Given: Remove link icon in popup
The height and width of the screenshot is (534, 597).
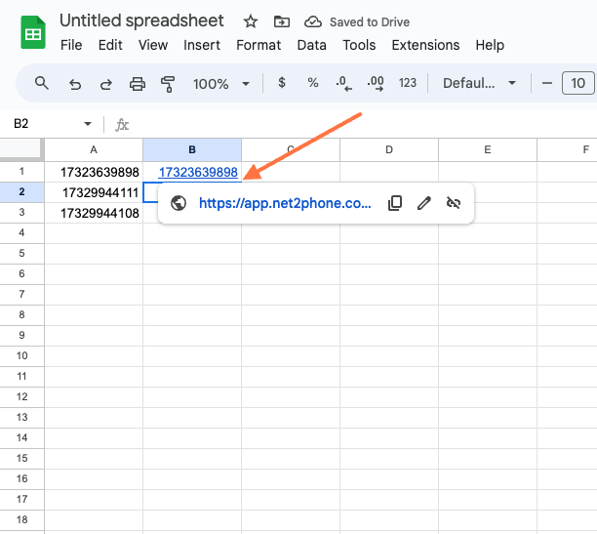Looking at the screenshot, I should (x=453, y=203).
